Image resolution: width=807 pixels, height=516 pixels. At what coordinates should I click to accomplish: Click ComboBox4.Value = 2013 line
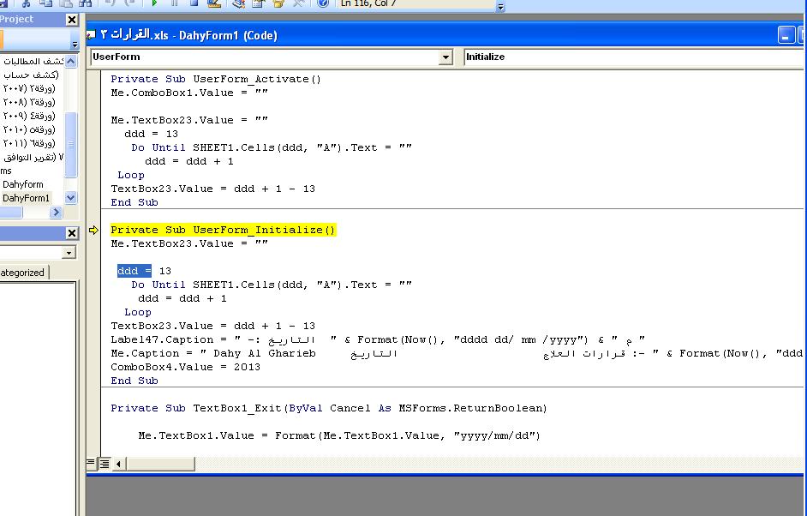point(185,367)
